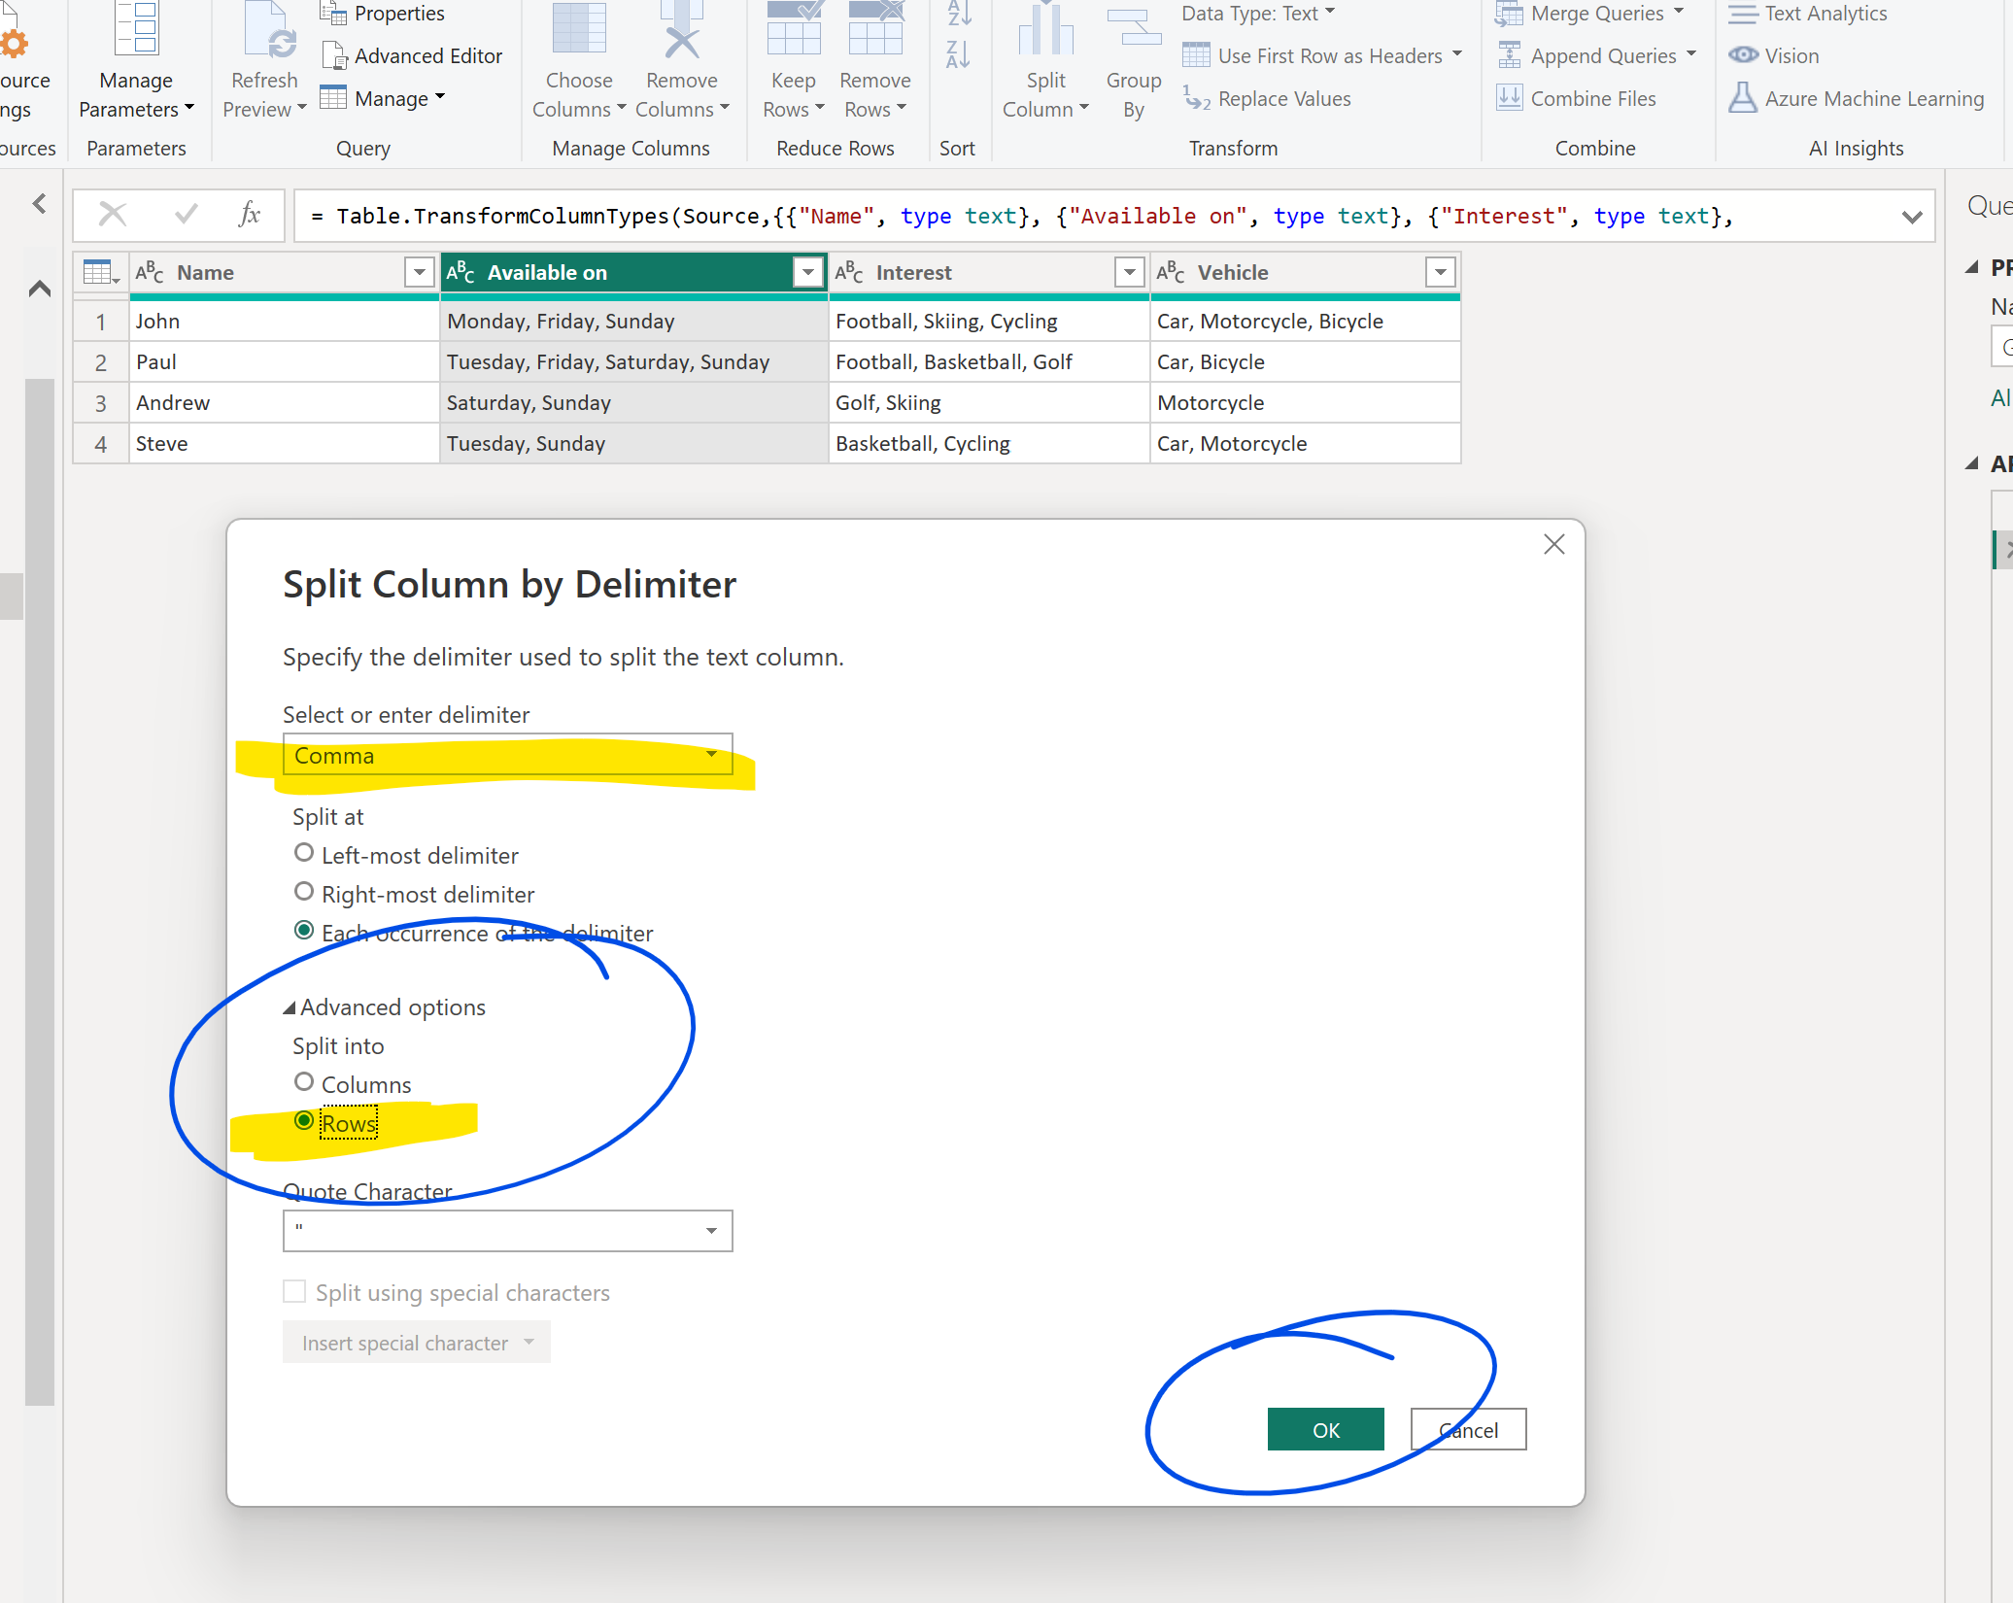Click Refresh Preview icon
This screenshot has height=1603, width=2013.
coord(269,32)
